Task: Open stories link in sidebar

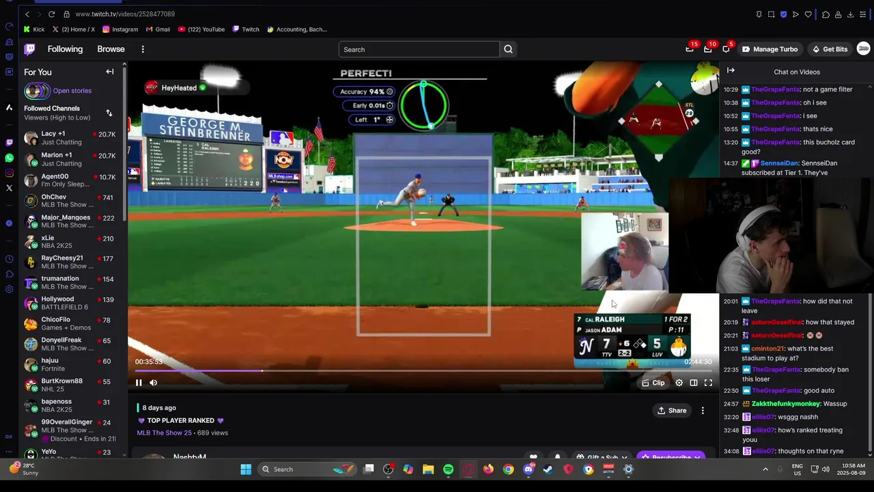Action: tap(72, 91)
